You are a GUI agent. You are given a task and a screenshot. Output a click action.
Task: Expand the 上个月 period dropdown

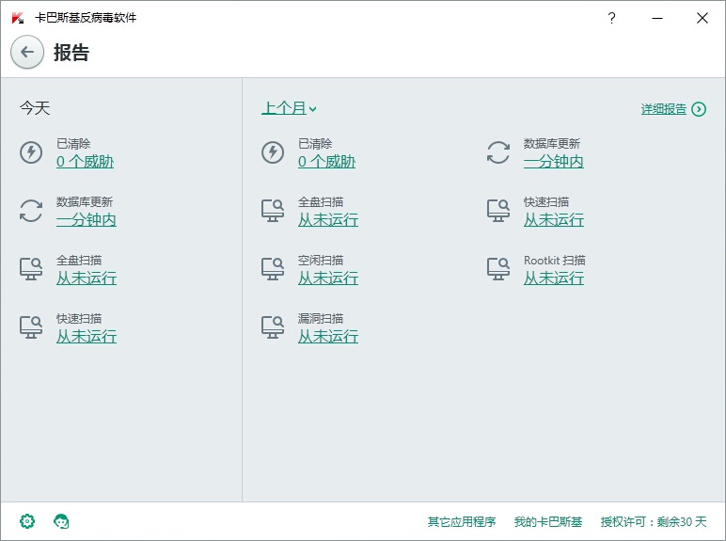point(290,108)
